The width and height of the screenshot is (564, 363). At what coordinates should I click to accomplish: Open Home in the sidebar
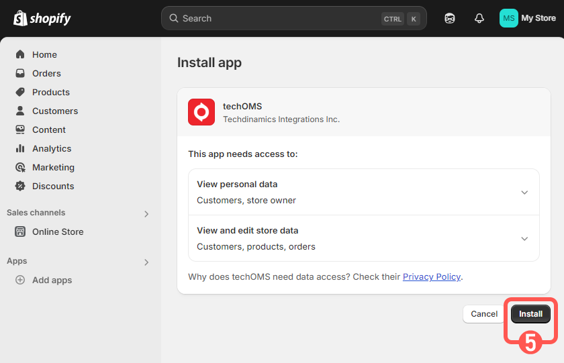[44, 54]
